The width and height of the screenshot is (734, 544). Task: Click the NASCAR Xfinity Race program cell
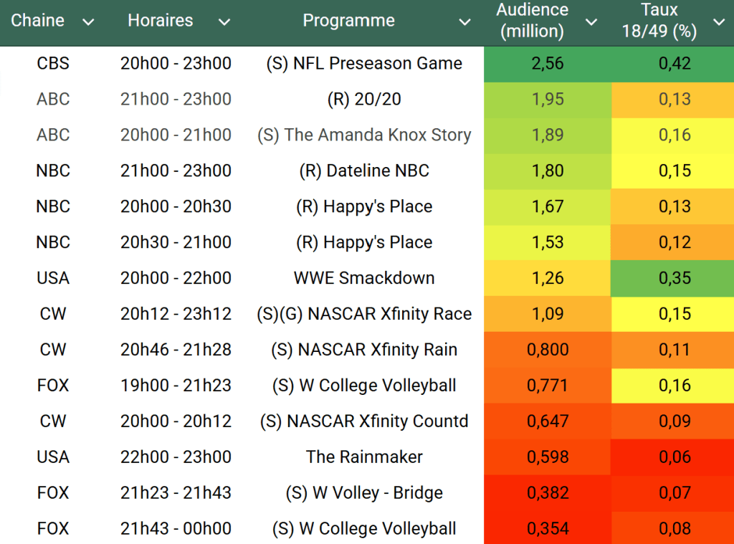point(364,314)
